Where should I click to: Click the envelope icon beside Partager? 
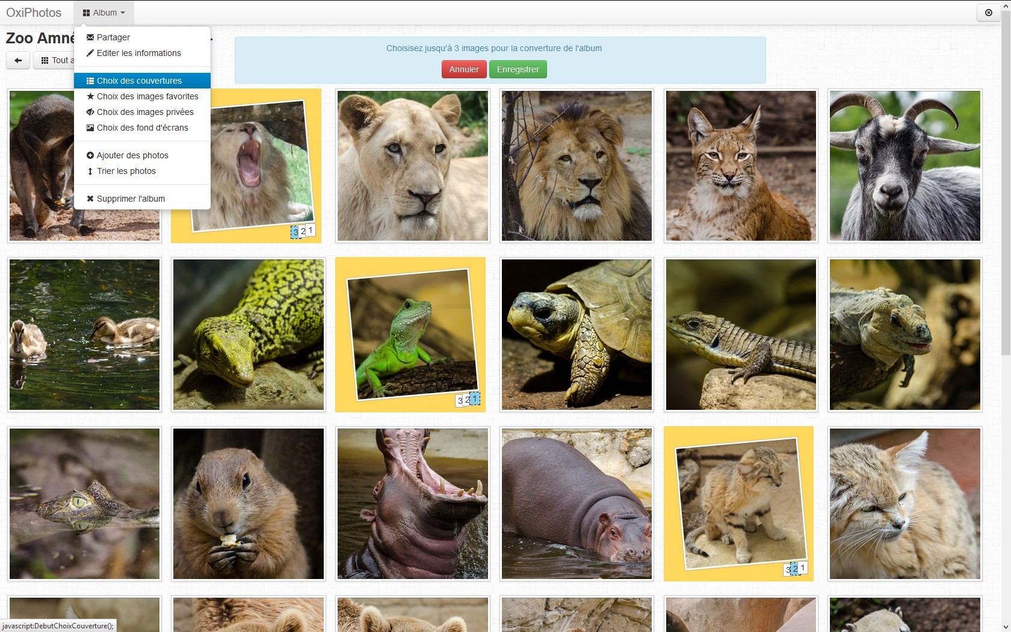(x=90, y=37)
